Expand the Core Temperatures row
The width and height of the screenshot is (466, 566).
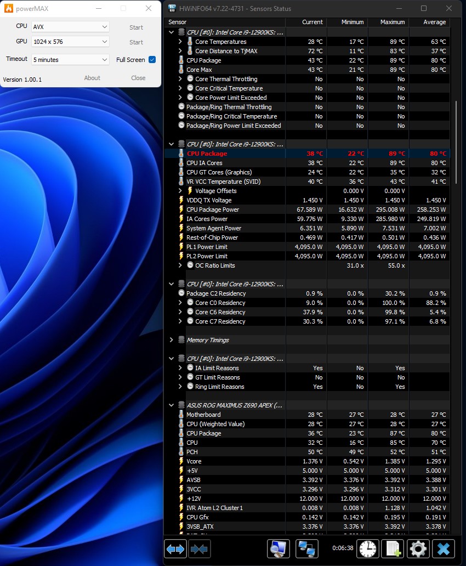180,42
